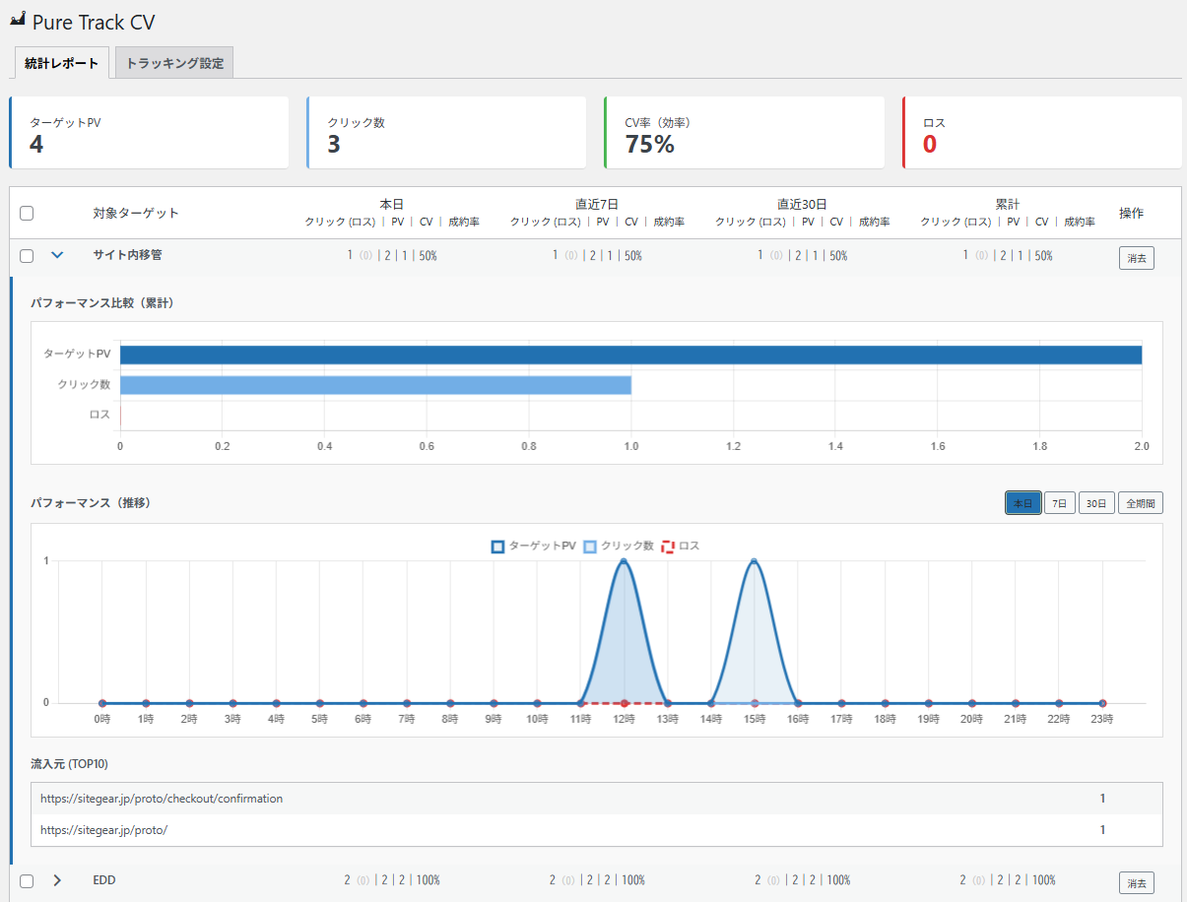Viewport: 1187px width, 902px height.
Task: Toggle クリック数 legend box in chart
Action: 590,546
